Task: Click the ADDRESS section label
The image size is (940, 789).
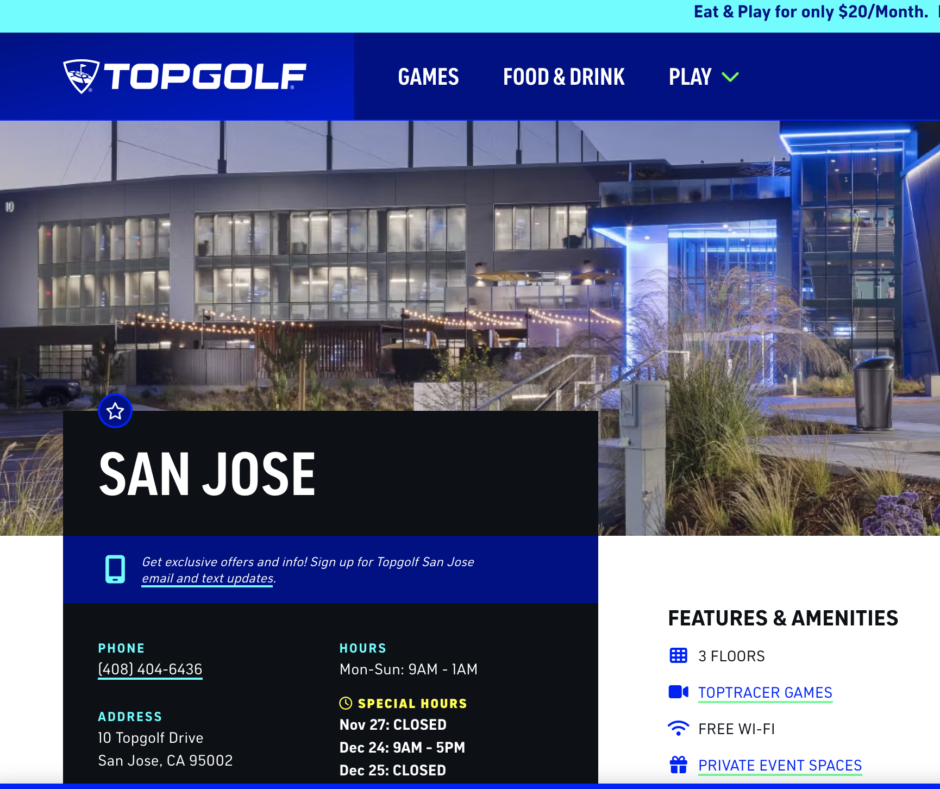Action: pos(130,717)
